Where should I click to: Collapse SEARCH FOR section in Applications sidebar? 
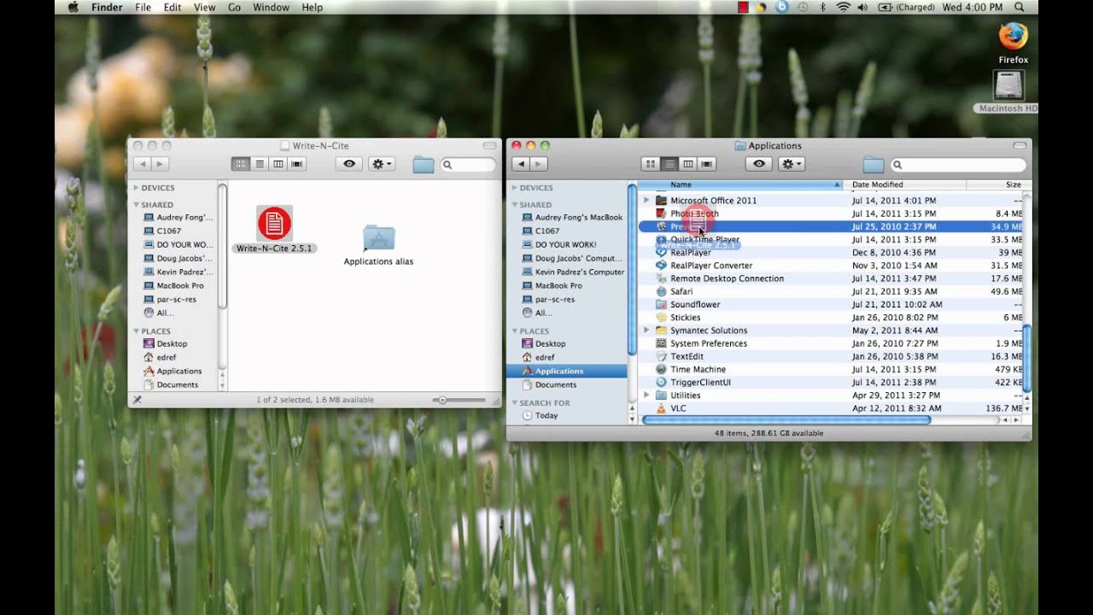[515, 403]
